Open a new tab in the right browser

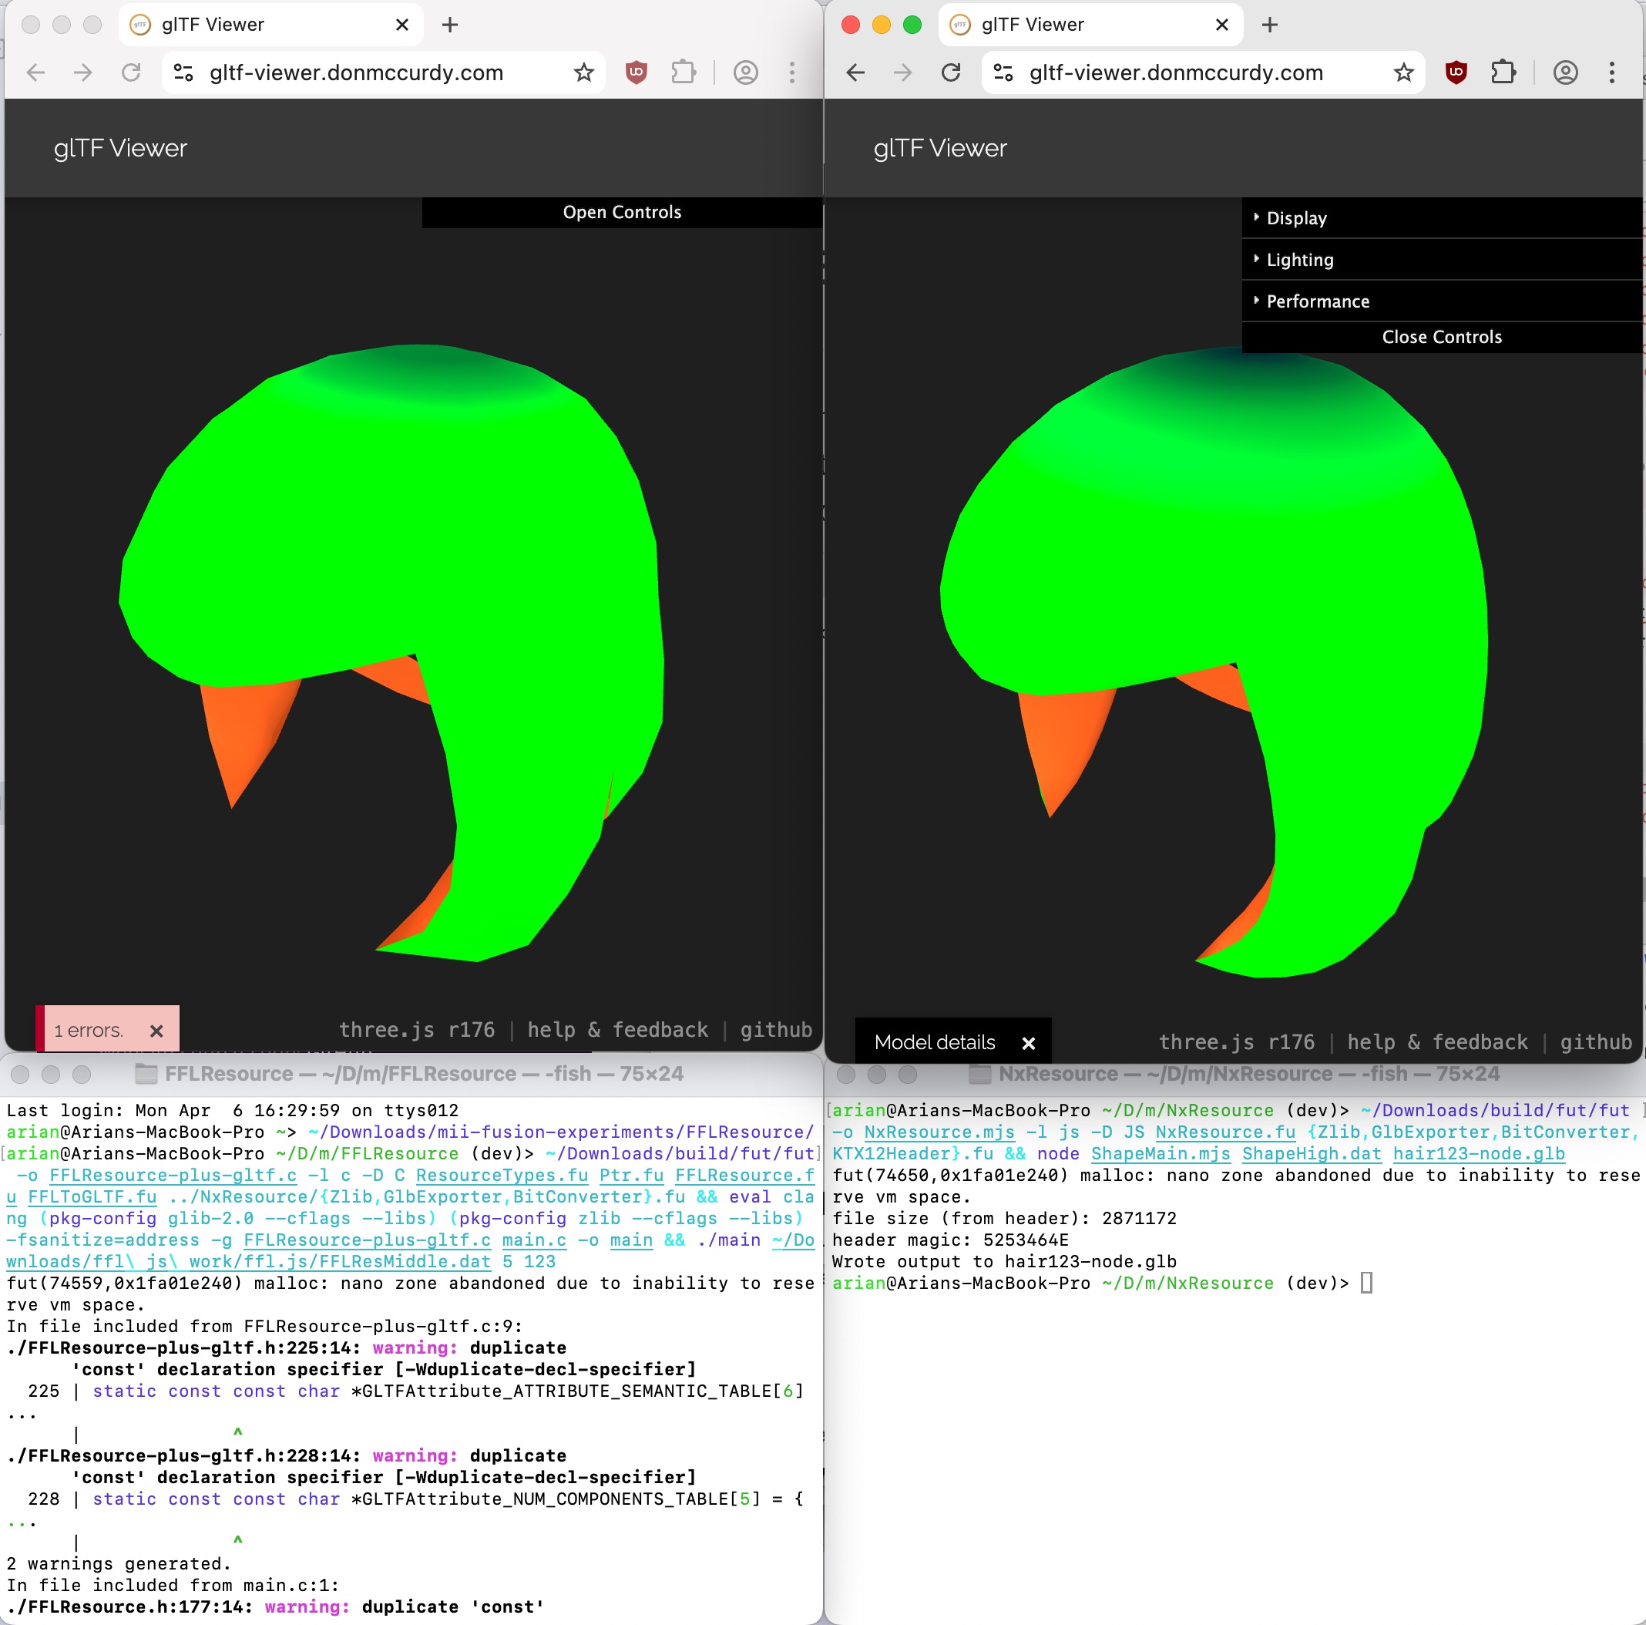click(x=1269, y=25)
